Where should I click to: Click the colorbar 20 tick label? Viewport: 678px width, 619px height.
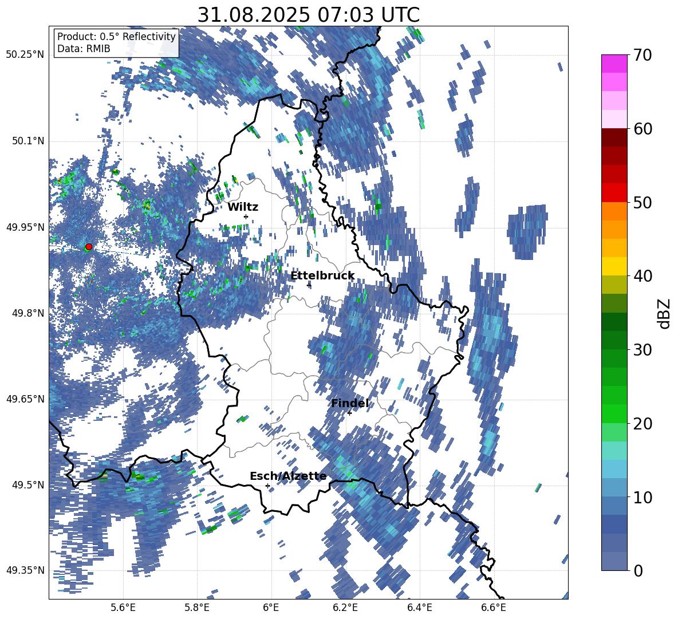click(642, 424)
